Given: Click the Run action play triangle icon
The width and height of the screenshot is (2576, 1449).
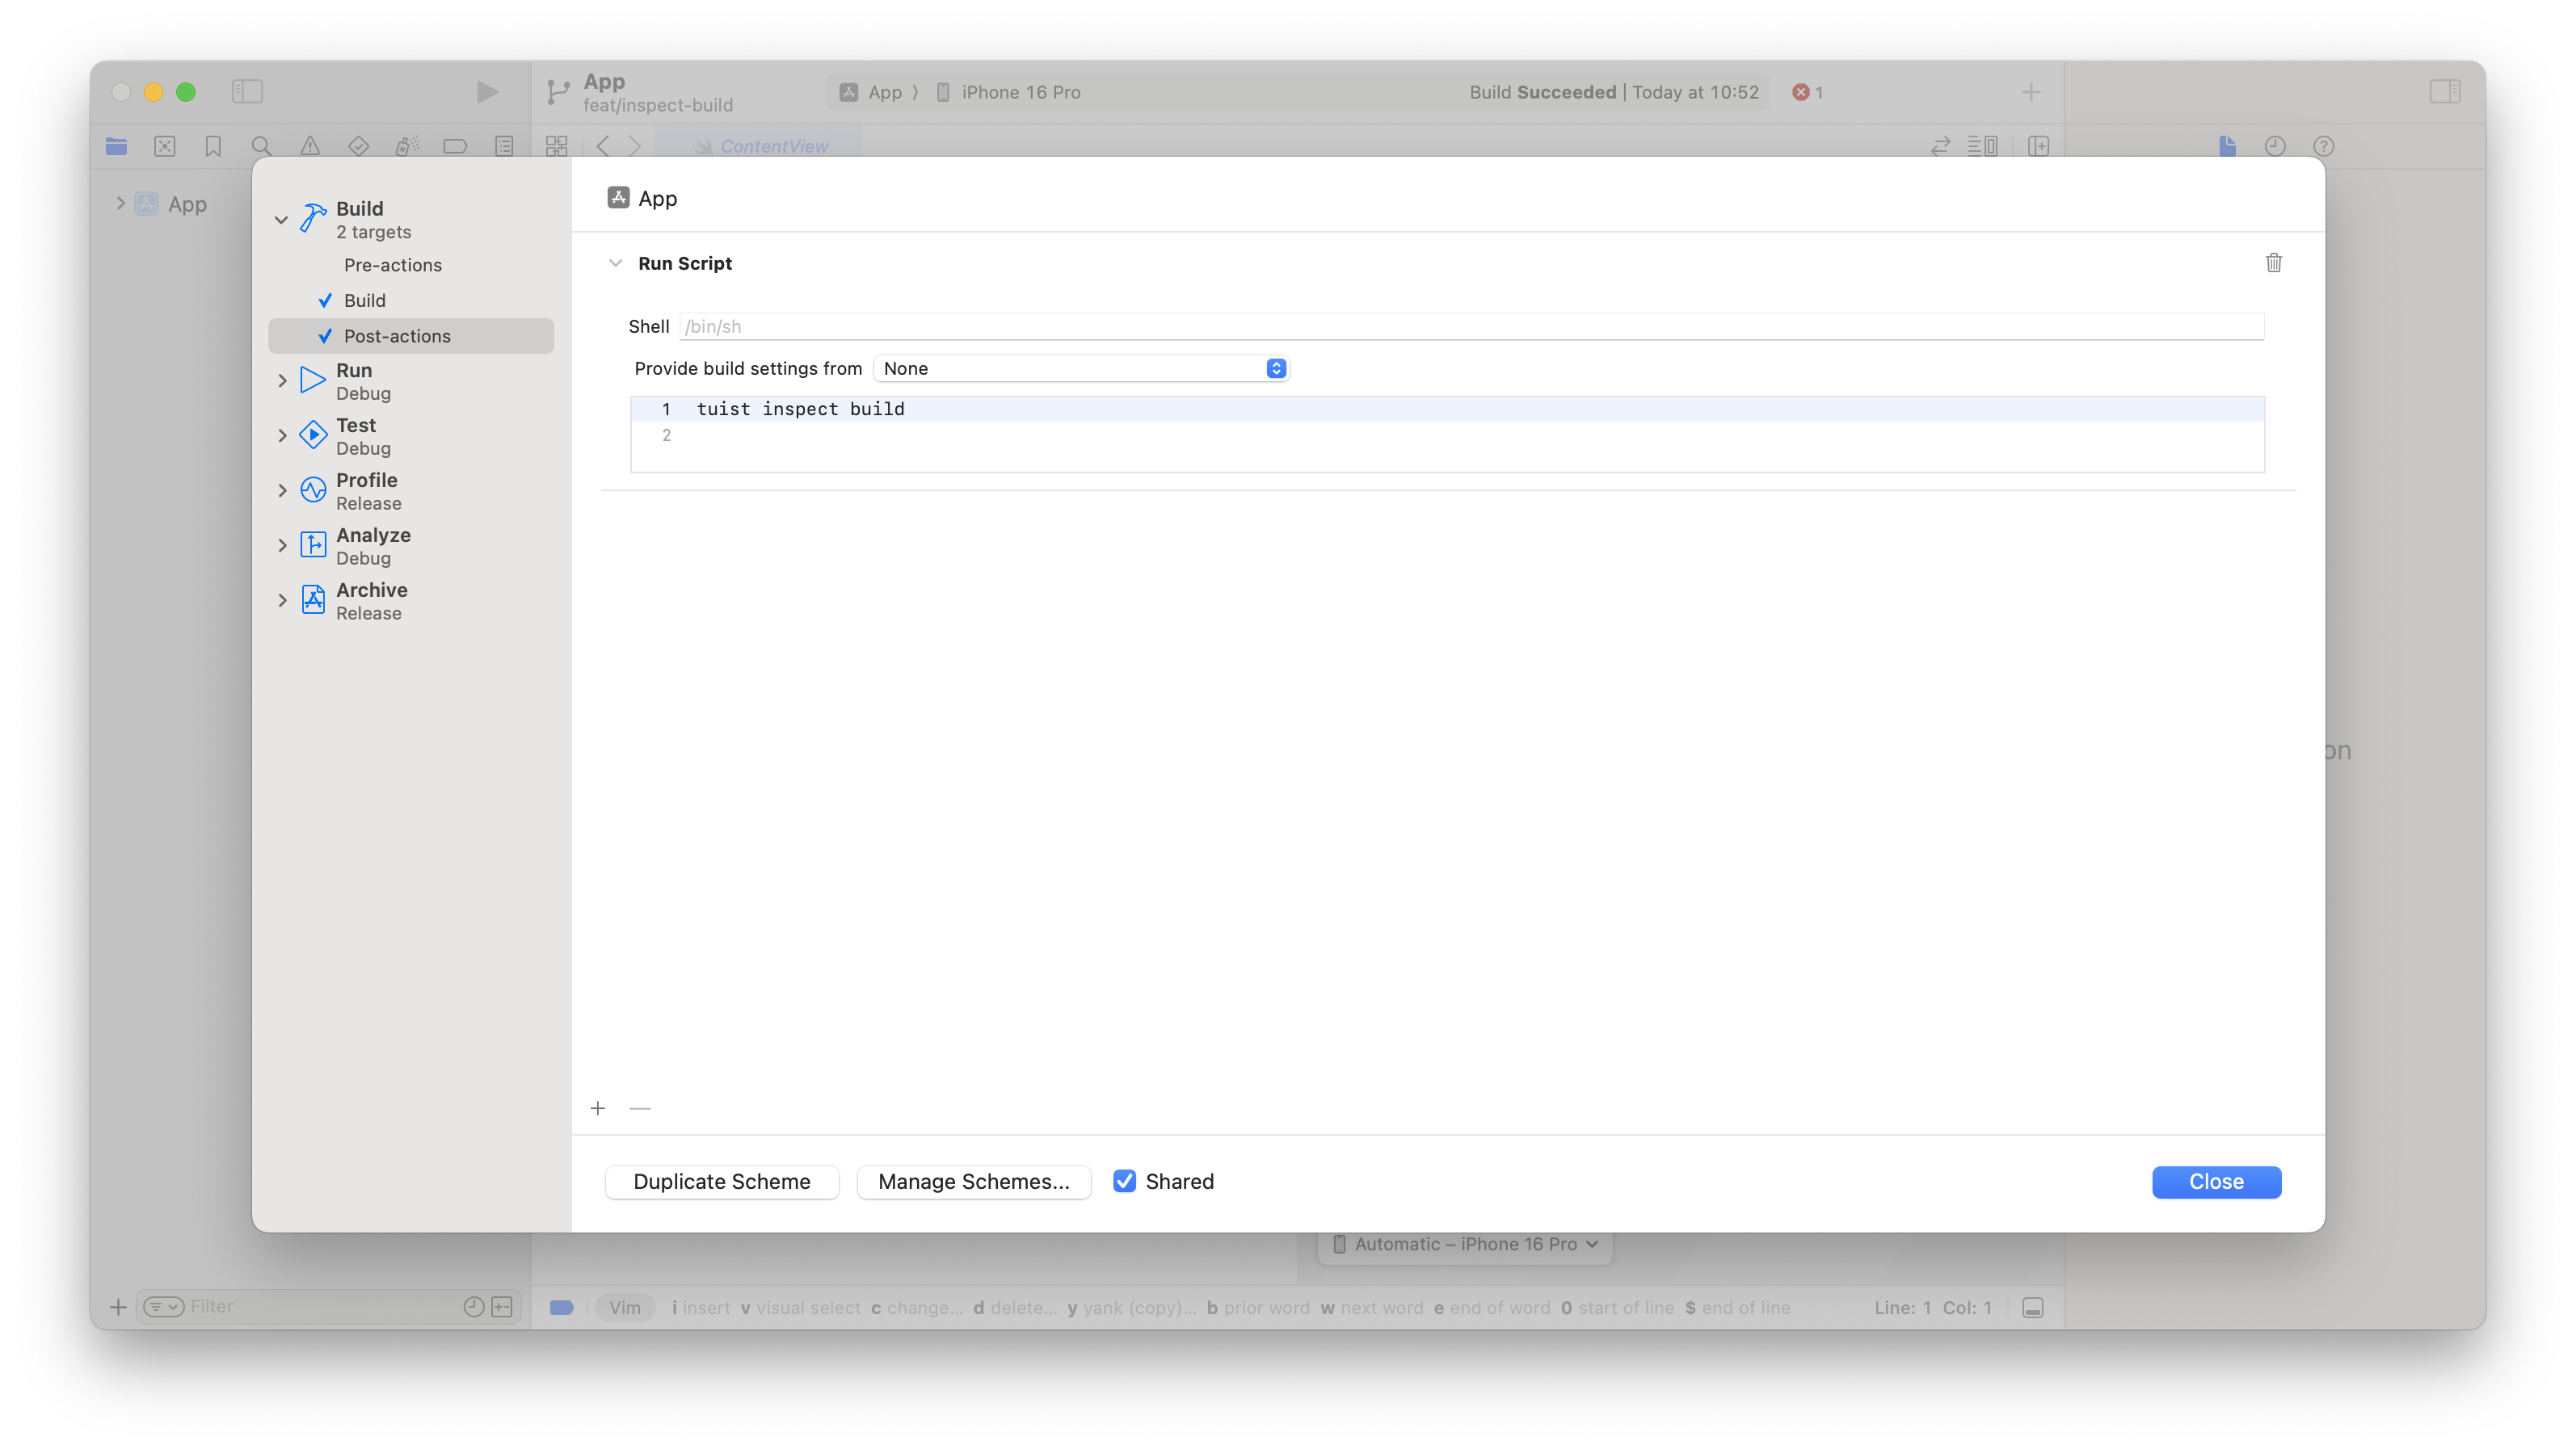Looking at the screenshot, I should (313, 380).
